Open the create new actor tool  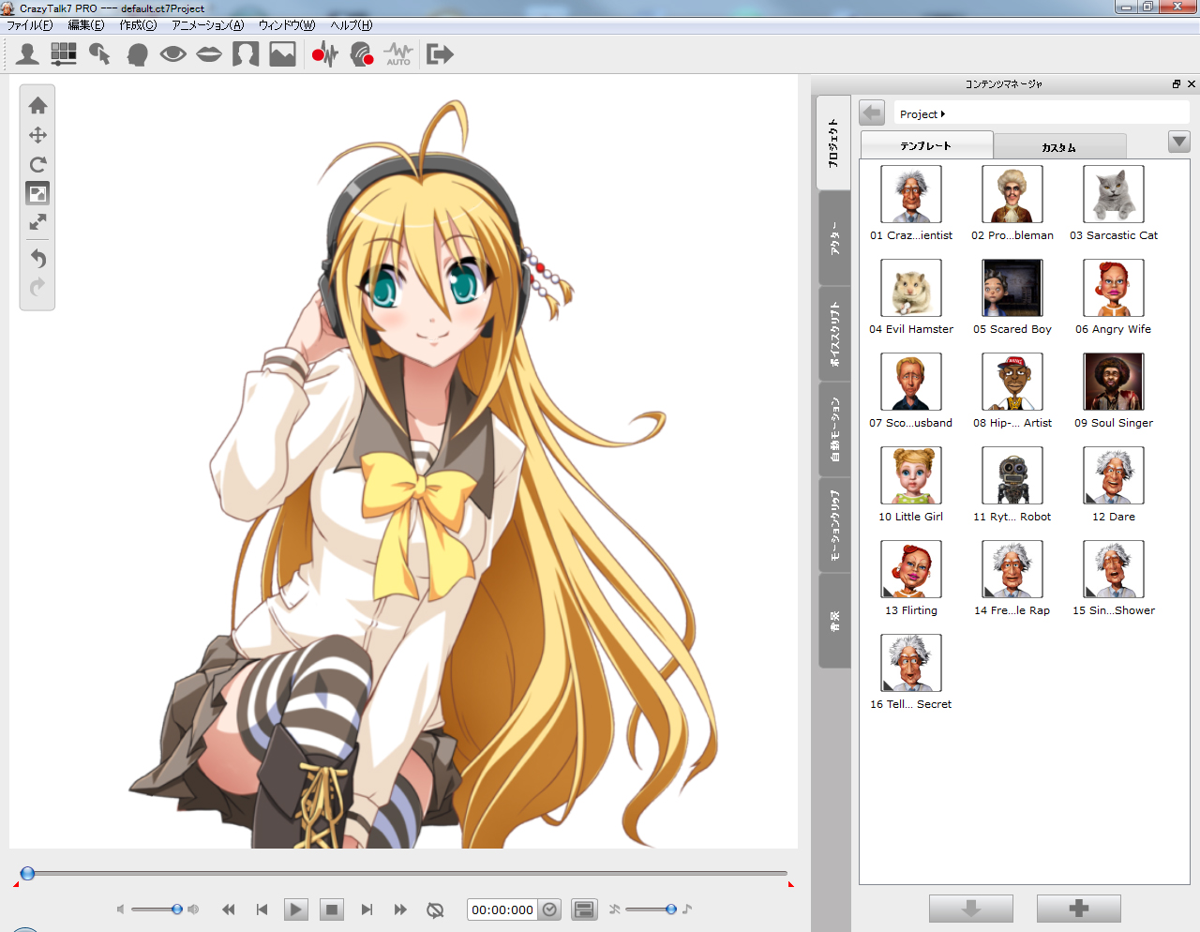(27, 54)
